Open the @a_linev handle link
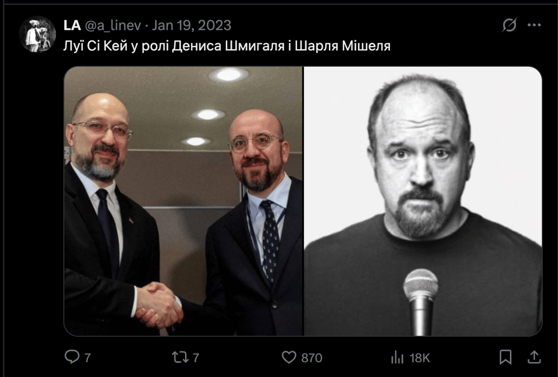 113,25
